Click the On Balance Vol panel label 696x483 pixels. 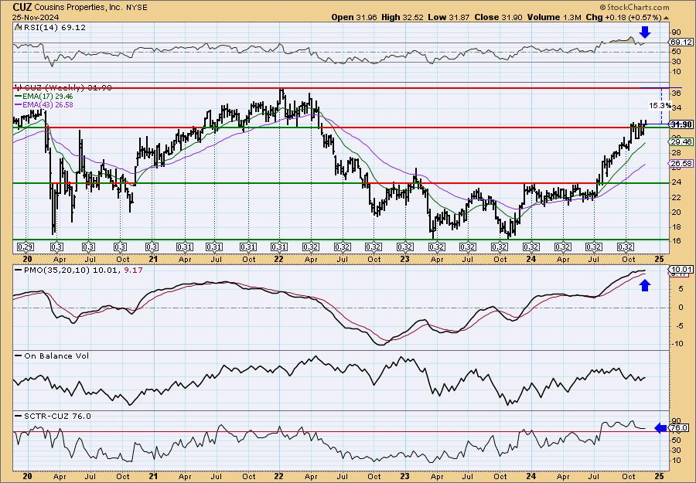point(56,355)
